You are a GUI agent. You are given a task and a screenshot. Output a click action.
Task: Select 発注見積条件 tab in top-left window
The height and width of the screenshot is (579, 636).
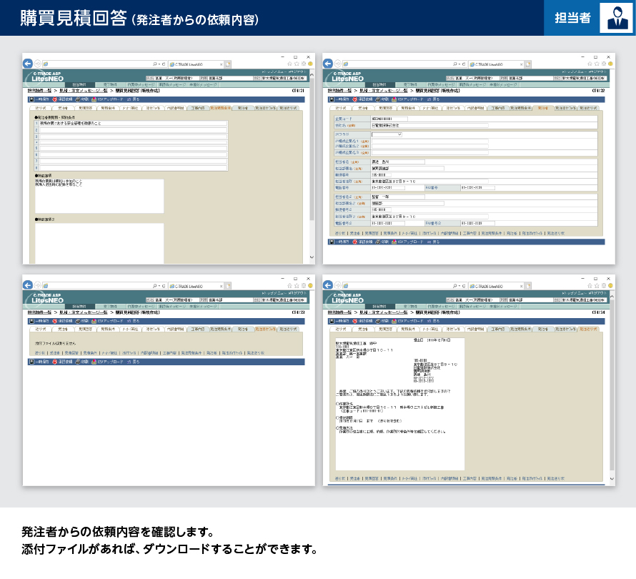coord(221,107)
